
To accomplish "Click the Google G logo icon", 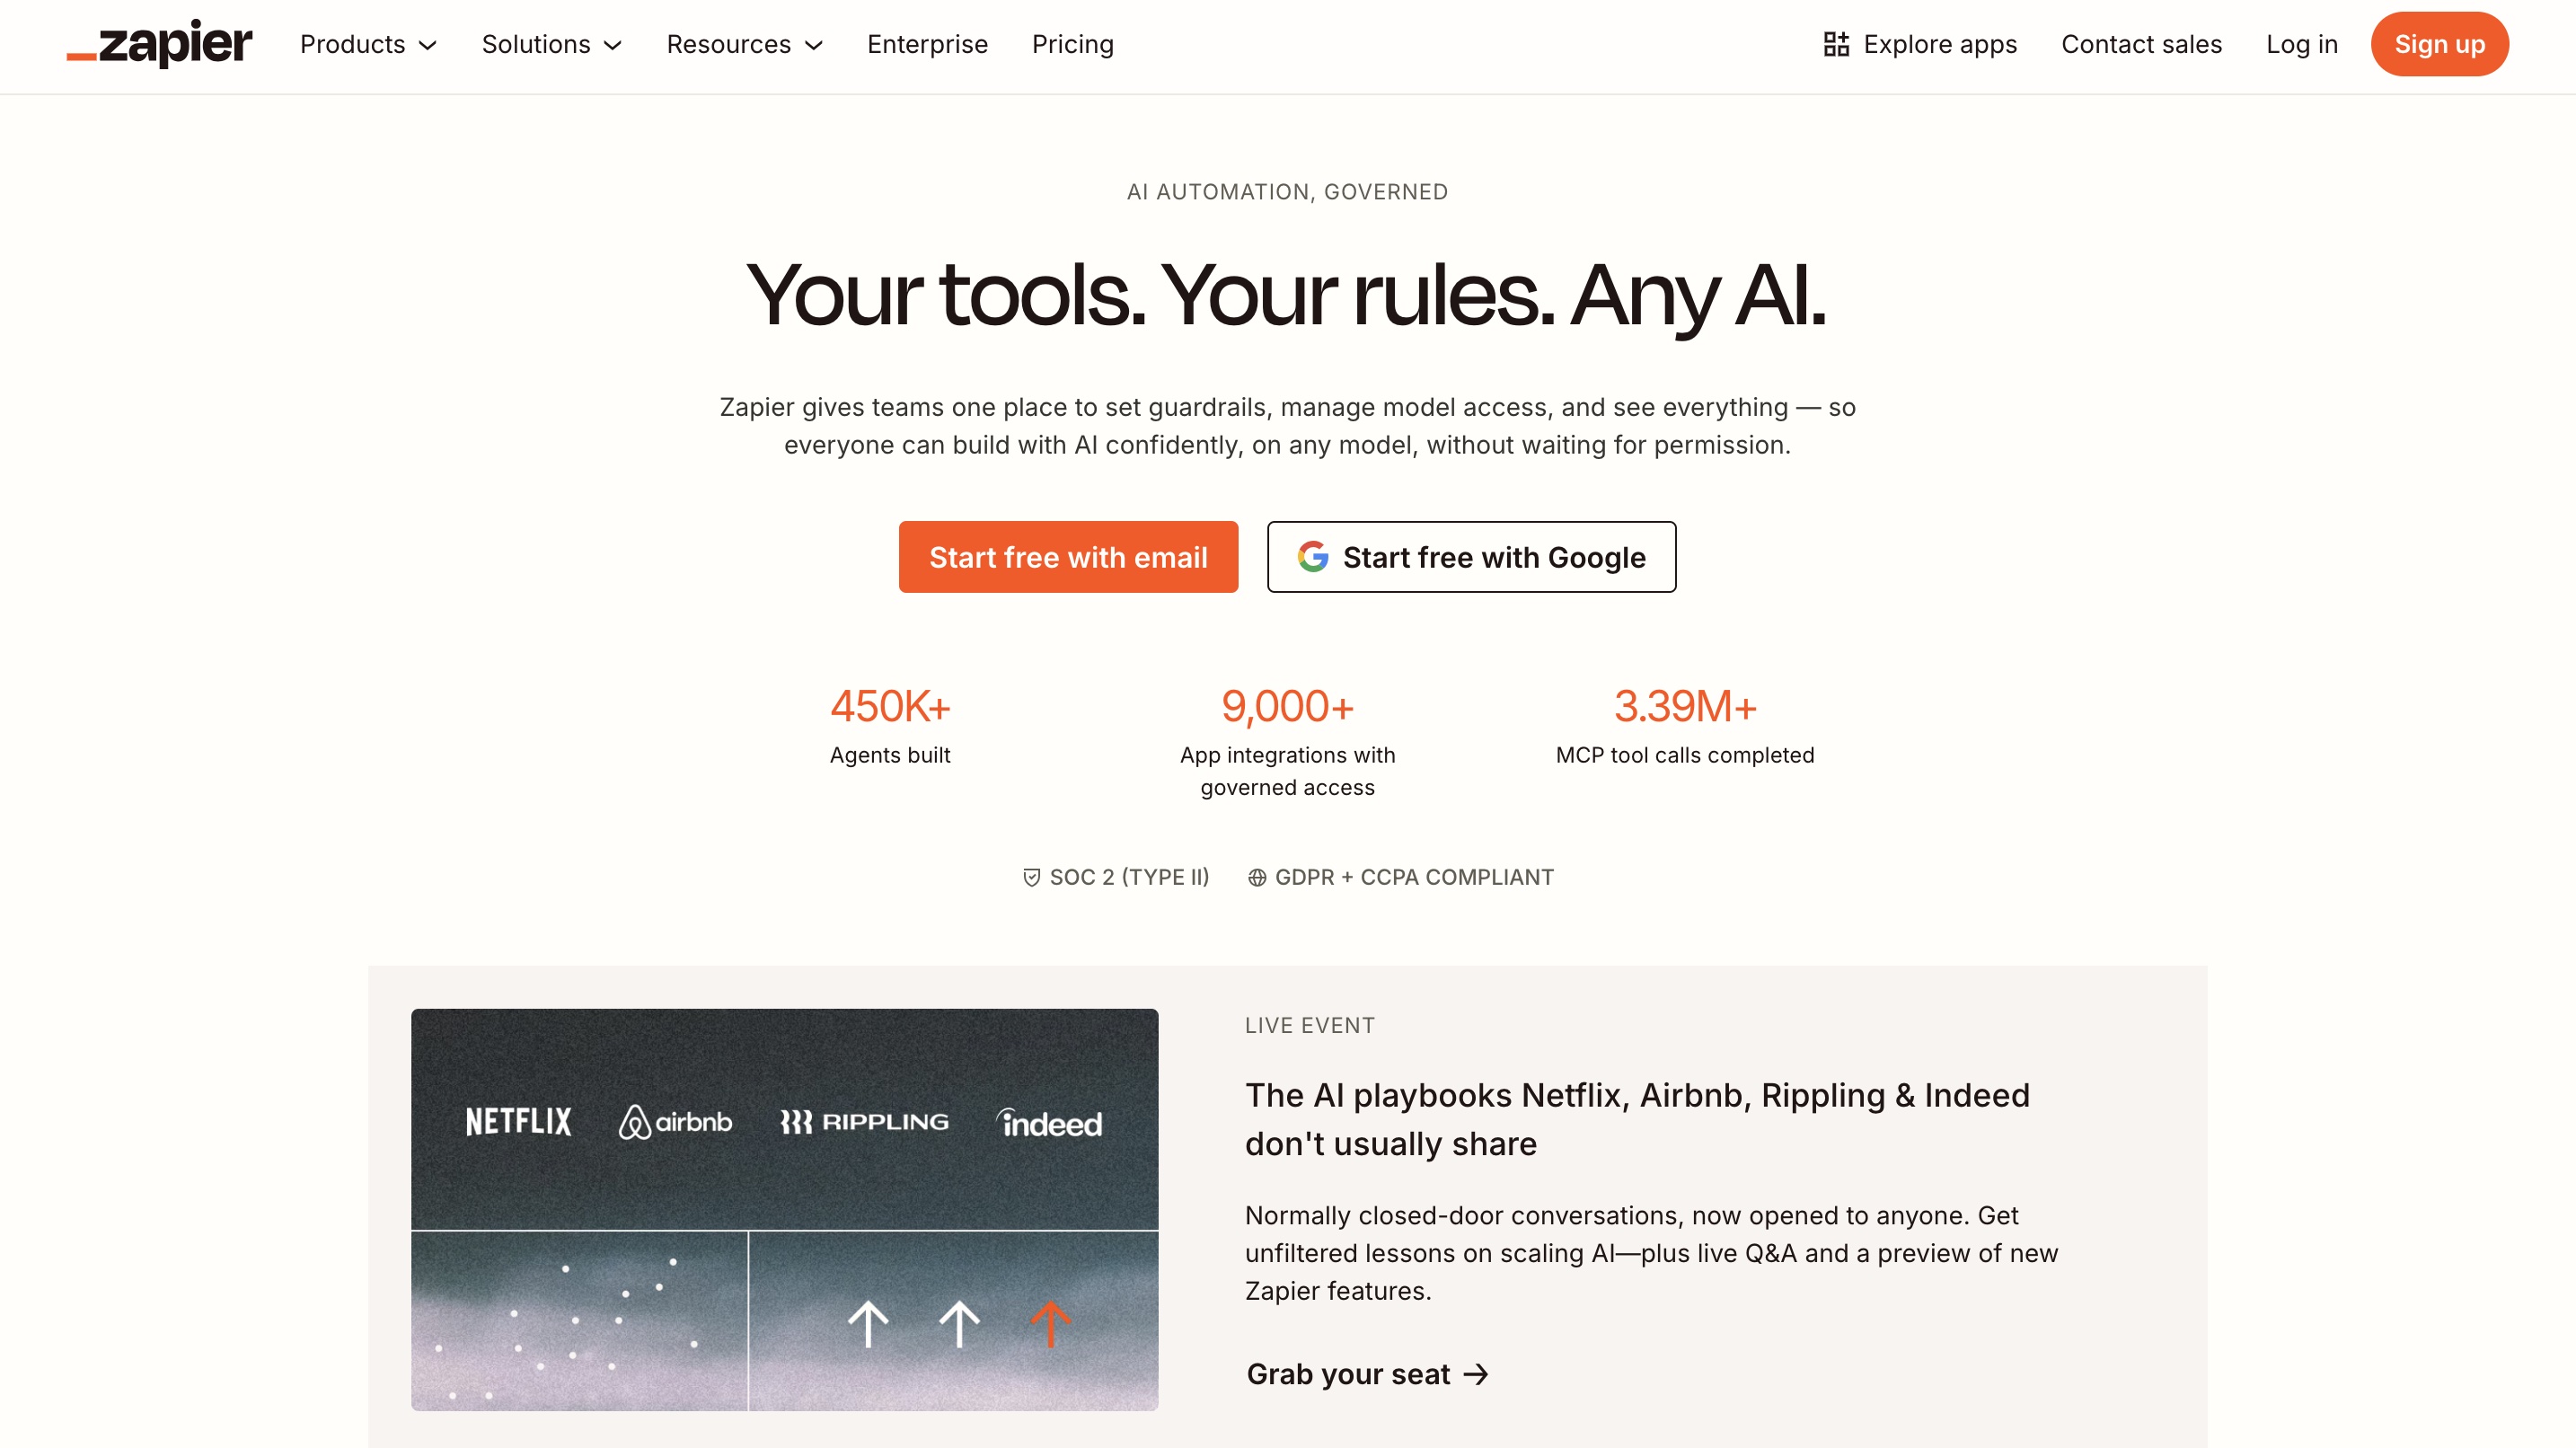I will tap(1313, 557).
